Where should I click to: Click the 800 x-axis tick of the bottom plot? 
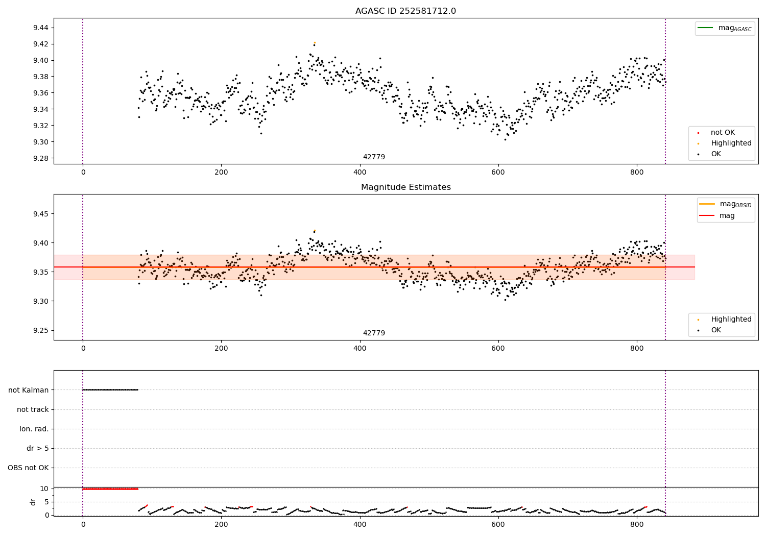(637, 524)
